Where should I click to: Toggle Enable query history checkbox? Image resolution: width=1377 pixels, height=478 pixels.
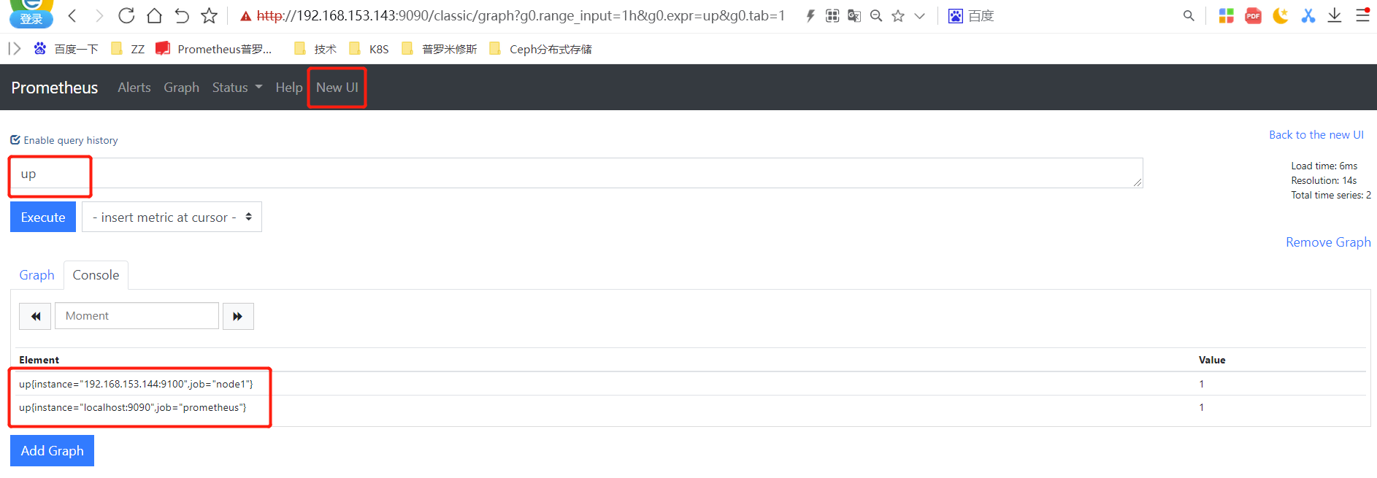click(15, 140)
